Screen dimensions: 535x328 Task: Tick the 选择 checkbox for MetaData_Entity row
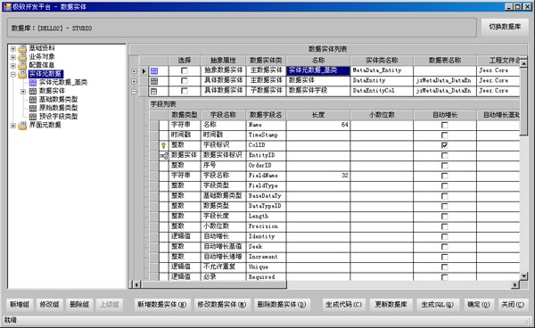pos(185,70)
